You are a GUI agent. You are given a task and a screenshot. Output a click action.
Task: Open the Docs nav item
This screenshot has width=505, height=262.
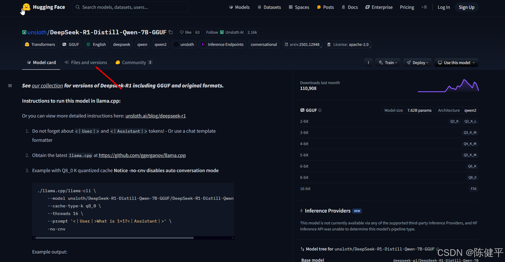click(x=350, y=7)
